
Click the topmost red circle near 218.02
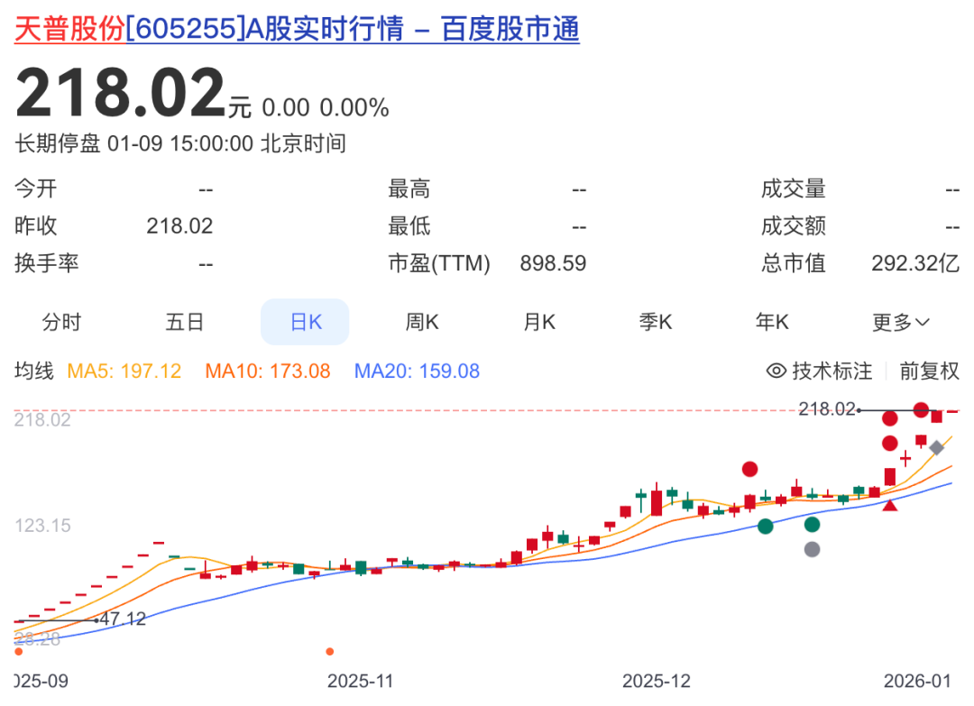pos(921,409)
